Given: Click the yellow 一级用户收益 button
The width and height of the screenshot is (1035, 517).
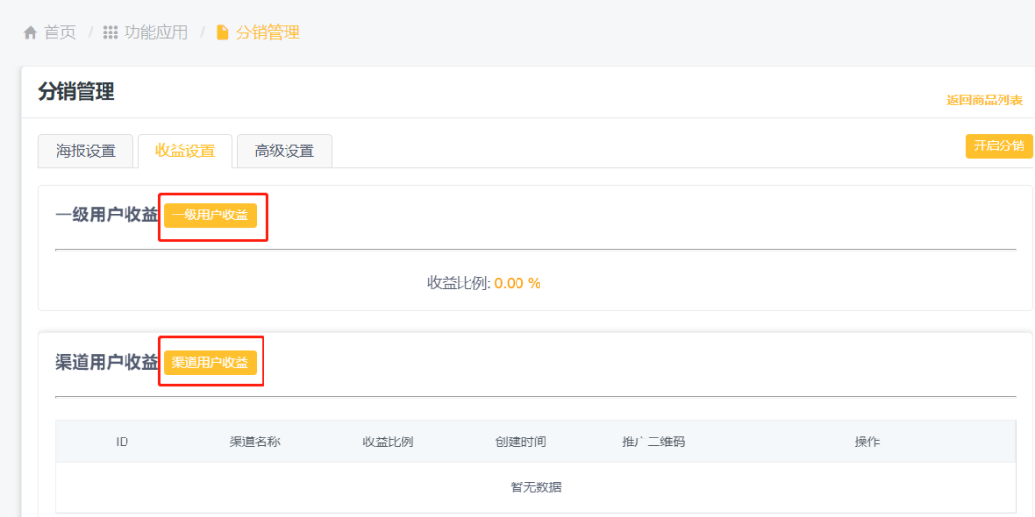Looking at the screenshot, I should (210, 215).
